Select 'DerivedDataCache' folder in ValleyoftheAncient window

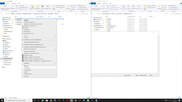[x=111, y=26]
